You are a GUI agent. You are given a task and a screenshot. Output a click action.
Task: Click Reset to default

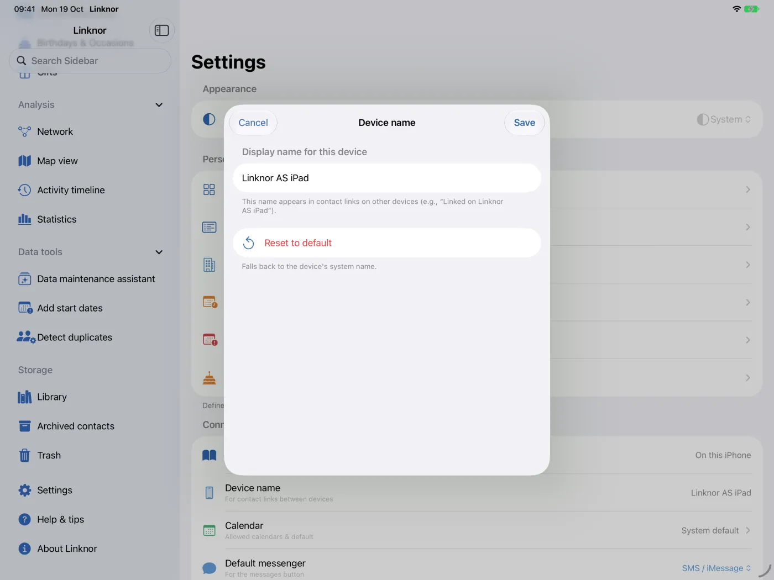[x=386, y=243]
